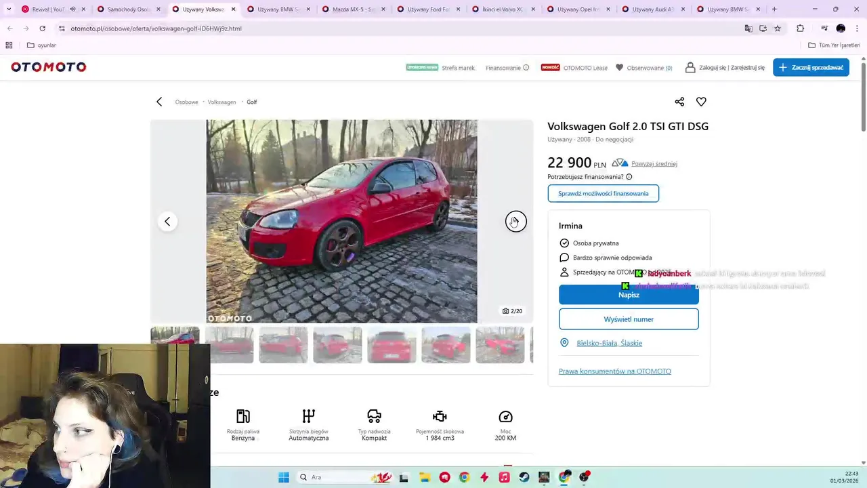This screenshot has height=488, width=867.
Task: Click translate page icon in address bar
Action: [748, 28]
